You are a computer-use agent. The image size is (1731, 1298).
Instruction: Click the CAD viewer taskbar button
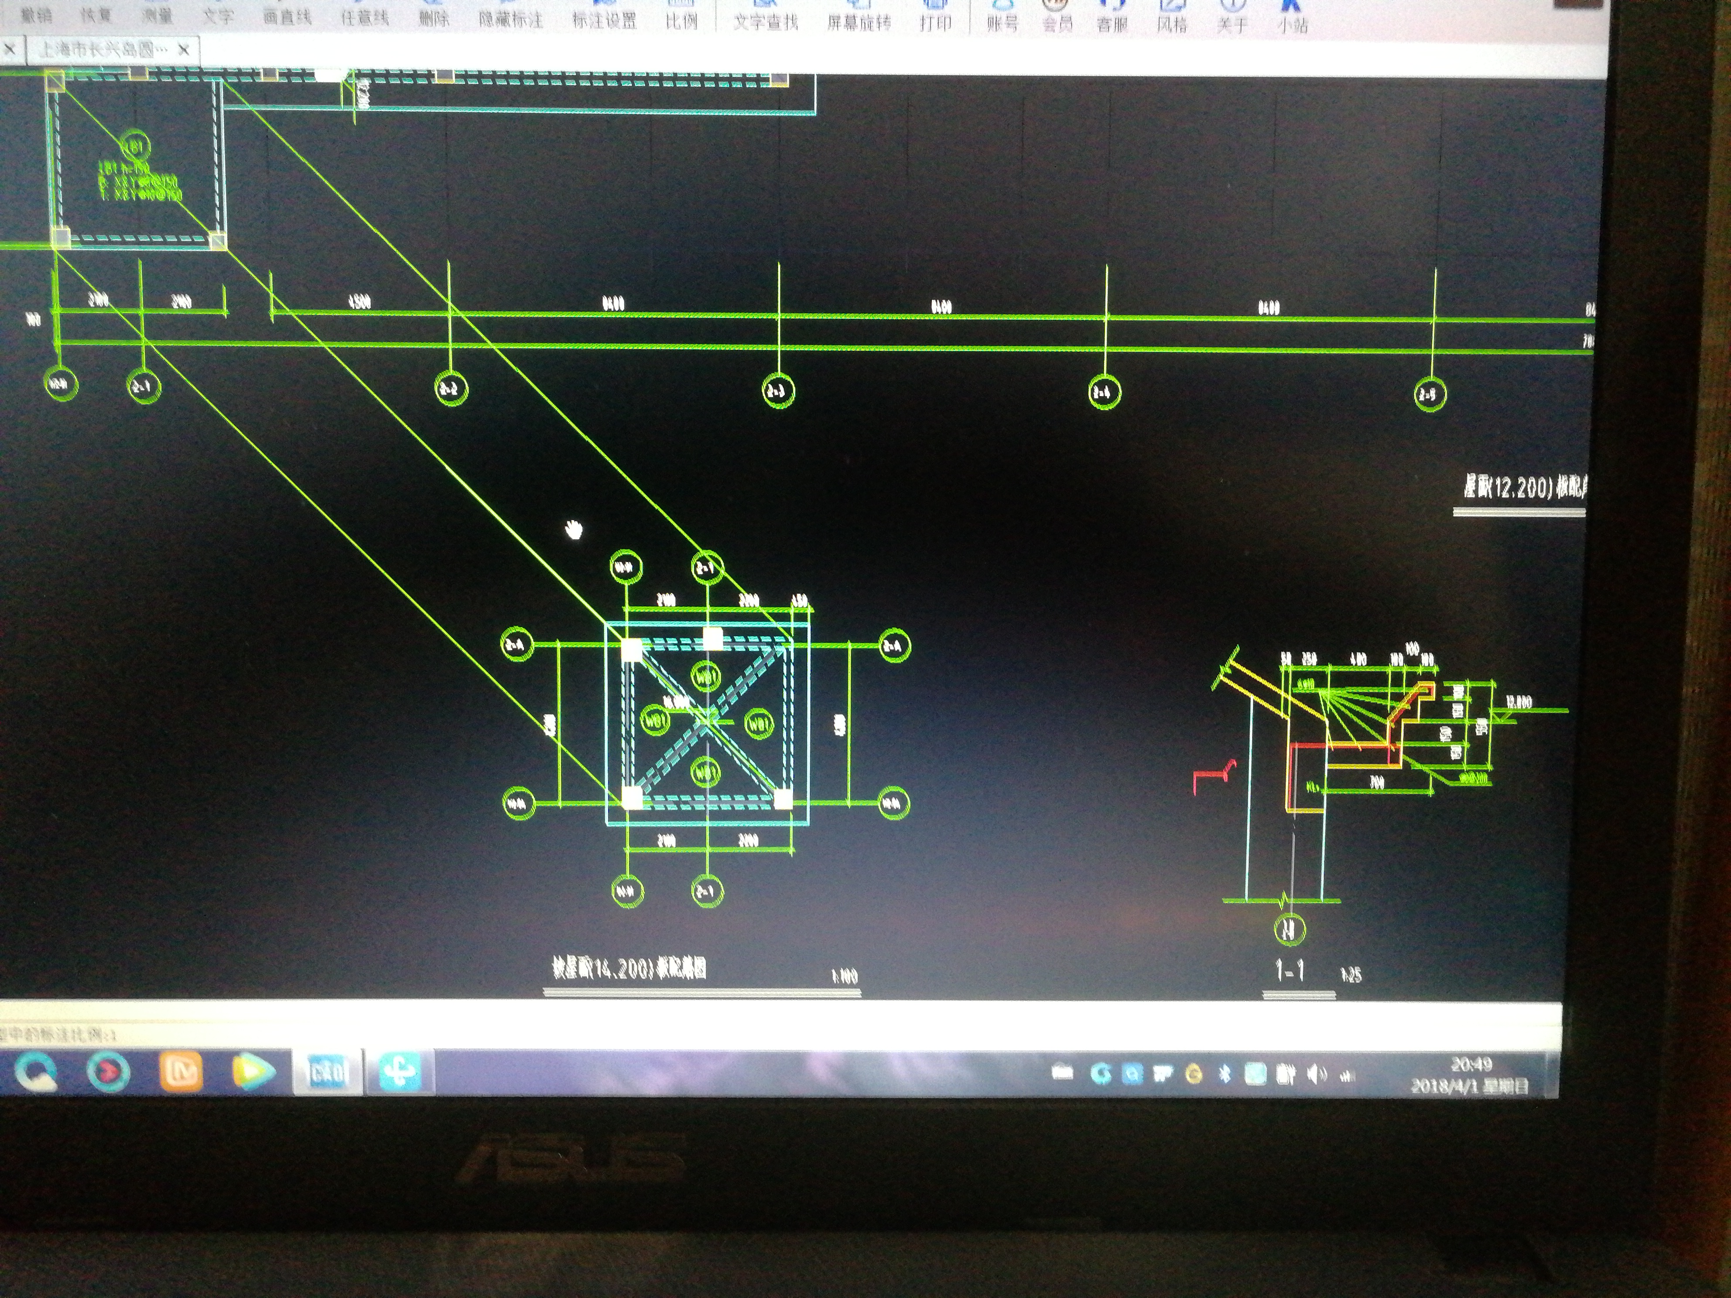click(x=328, y=1073)
